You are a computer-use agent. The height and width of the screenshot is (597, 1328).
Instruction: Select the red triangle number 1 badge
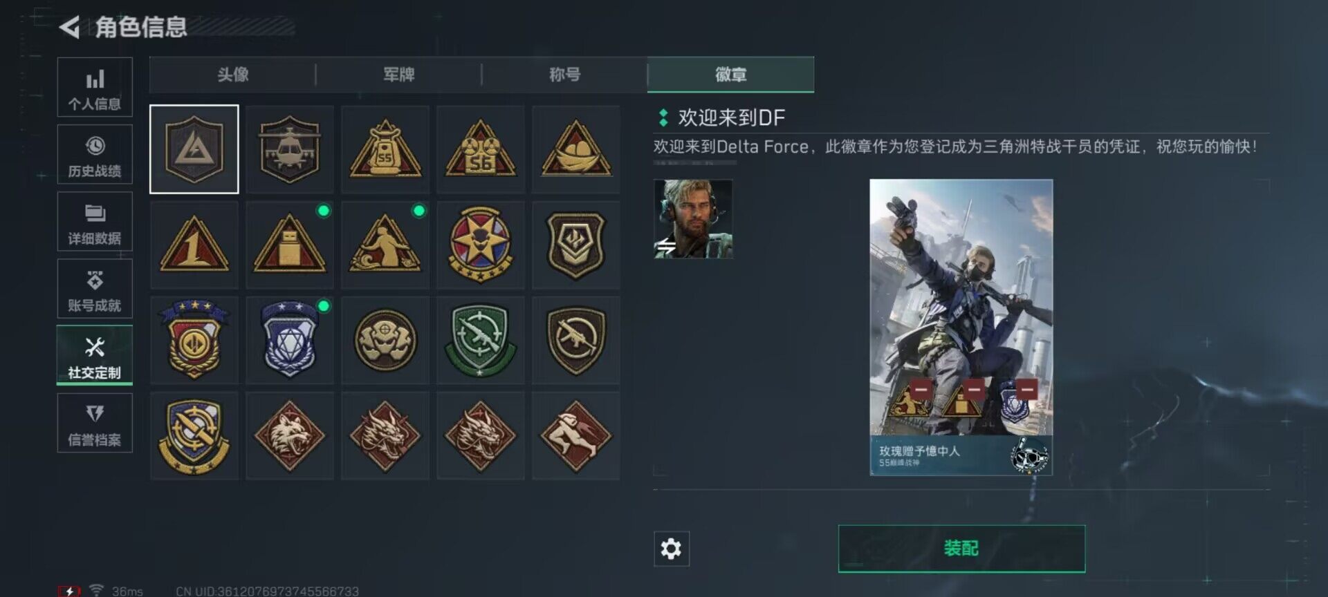point(194,245)
